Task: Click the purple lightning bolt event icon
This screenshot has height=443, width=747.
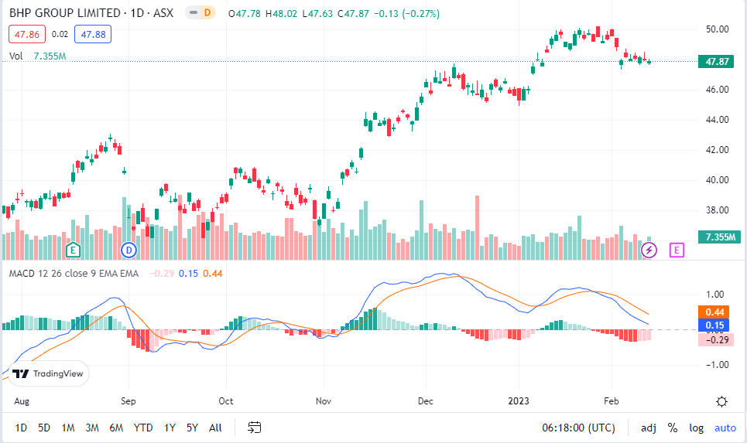Action: [x=649, y=249]
